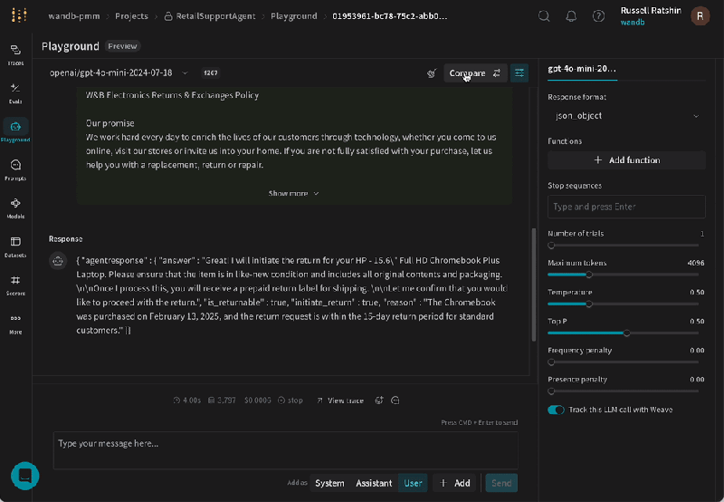Screen dimensions: 724x502
Task: Click the Send button
Action: pos(501,483)
